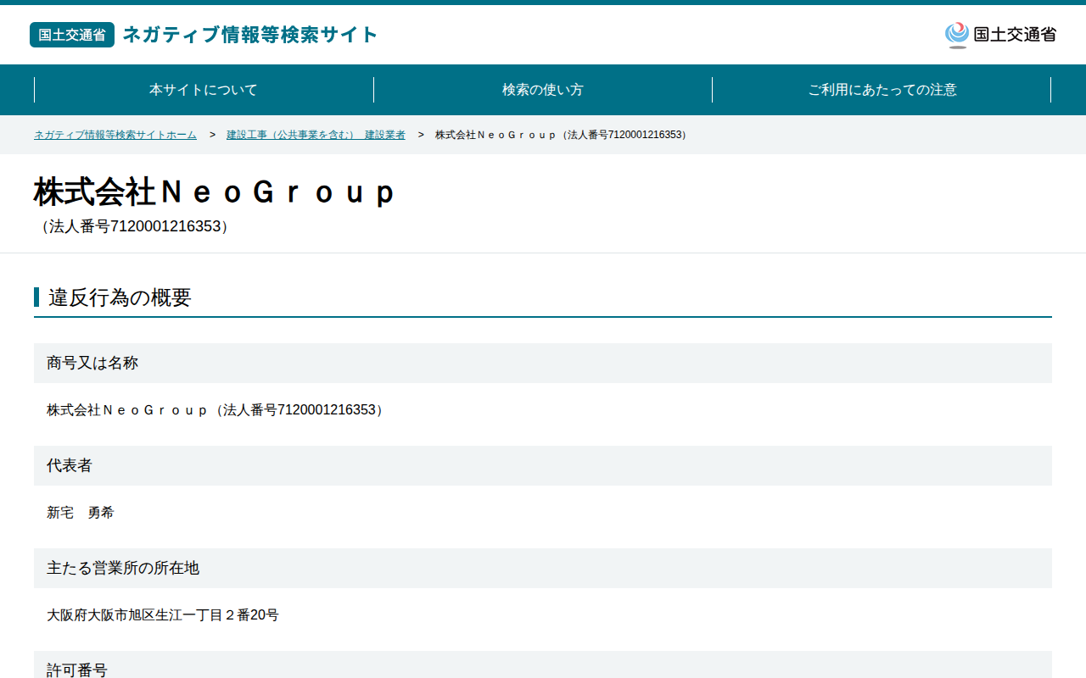Open the ご利用にあたっての注意 menu item
The image size is (1086, 678).
882,90
